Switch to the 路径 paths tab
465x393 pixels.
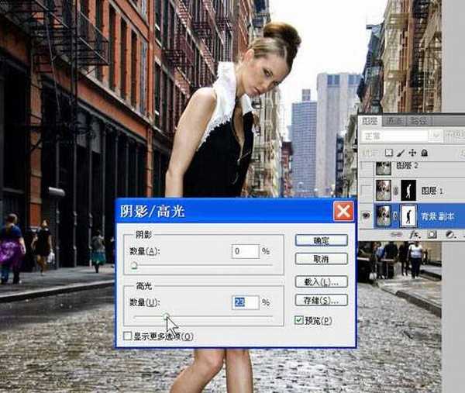click(418, 120)
